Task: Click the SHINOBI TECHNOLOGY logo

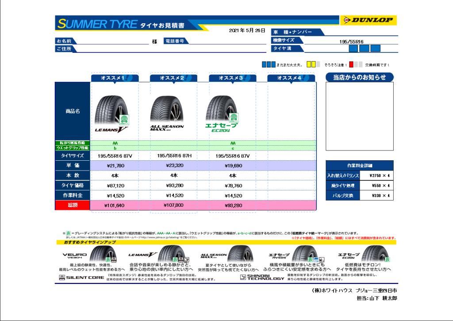Action: [x=262, y=277]
